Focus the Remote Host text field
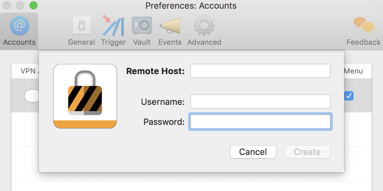 click(x=260, y=71)
